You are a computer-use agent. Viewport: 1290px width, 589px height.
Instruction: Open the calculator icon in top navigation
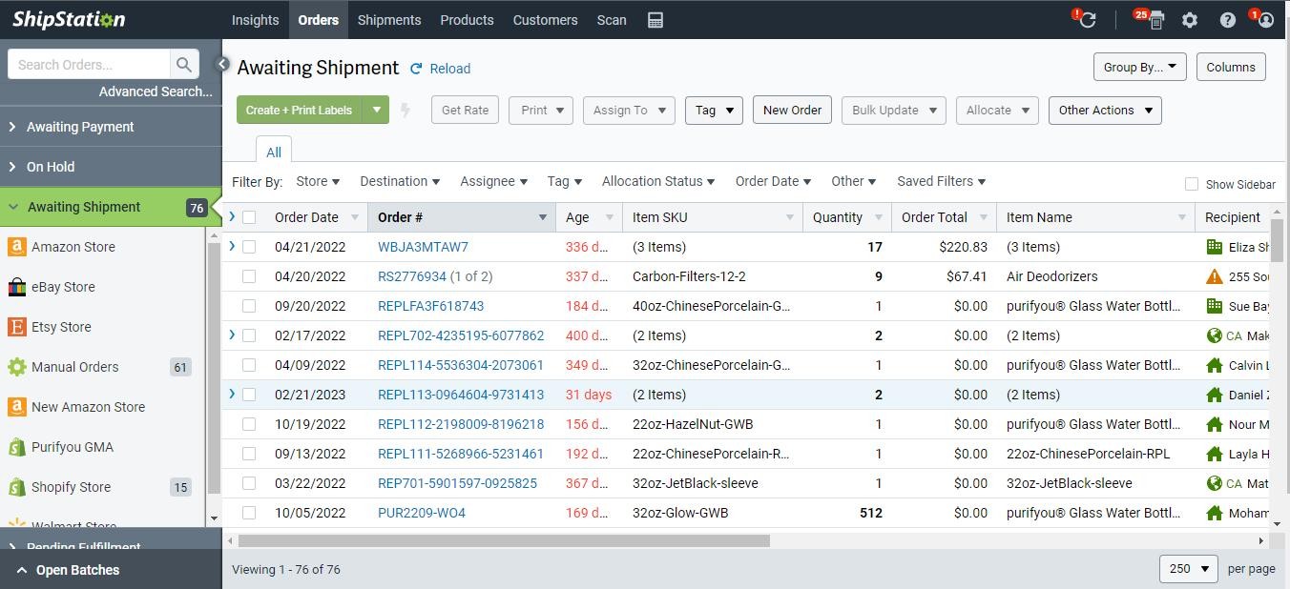(655, 20)
